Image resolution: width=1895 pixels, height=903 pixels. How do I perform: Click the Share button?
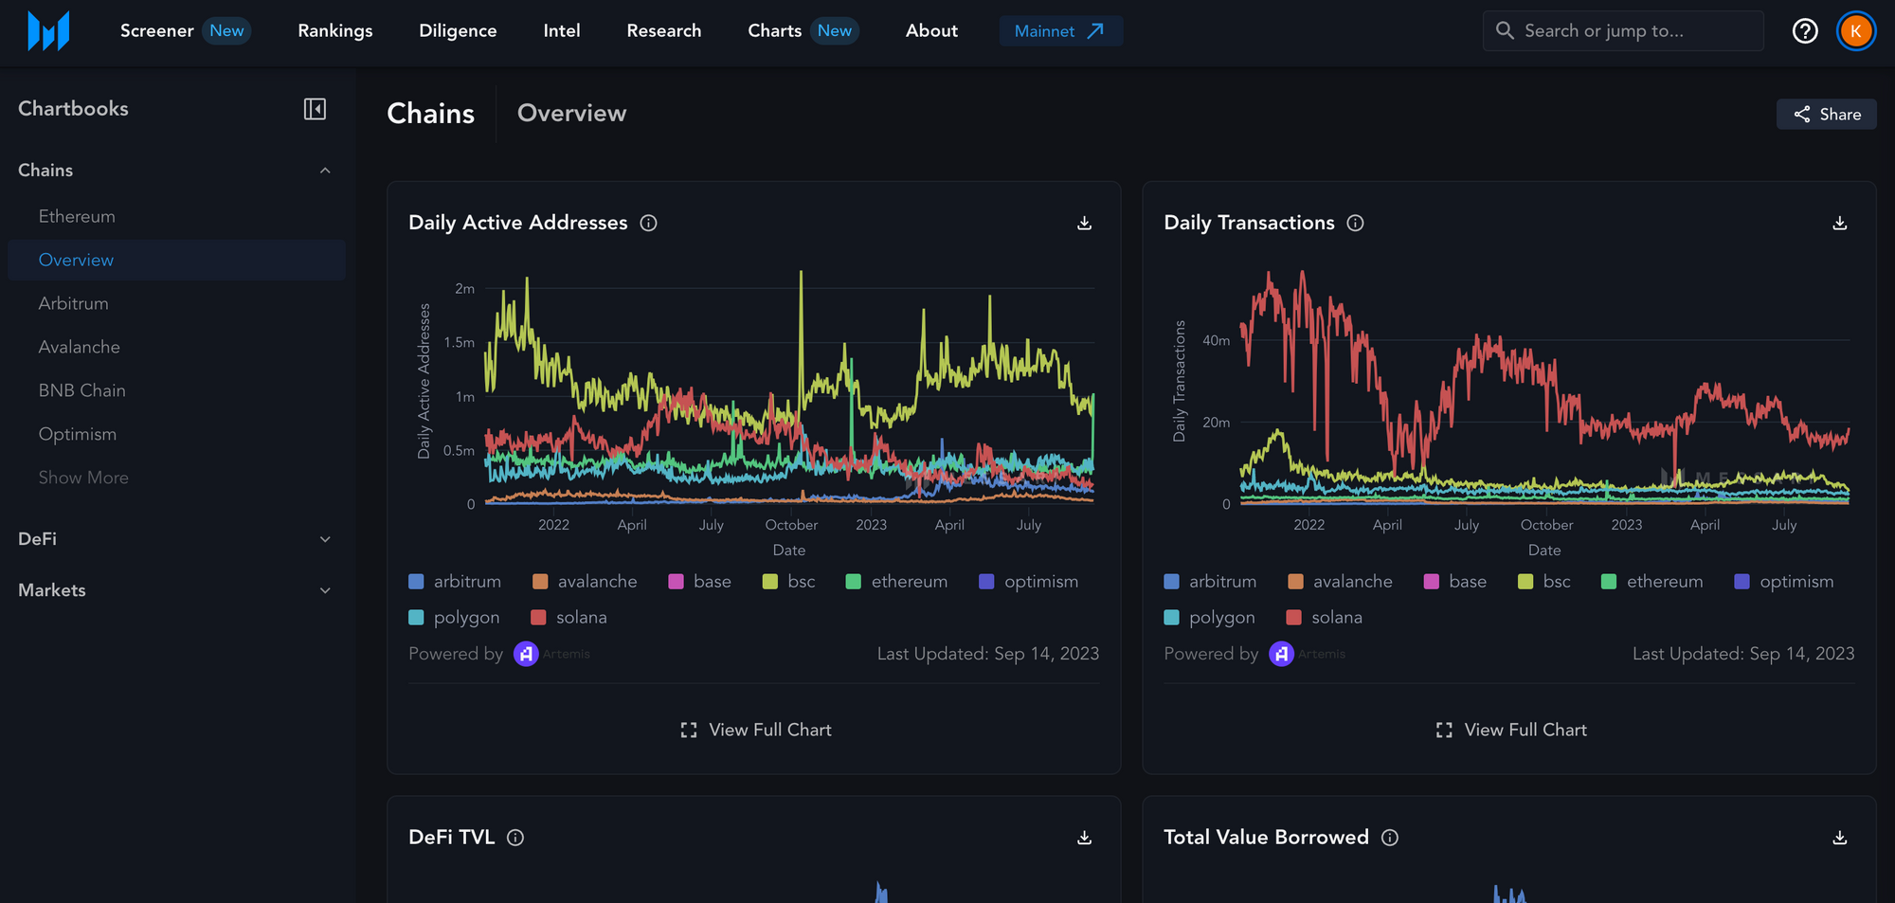click(1826, 114)
